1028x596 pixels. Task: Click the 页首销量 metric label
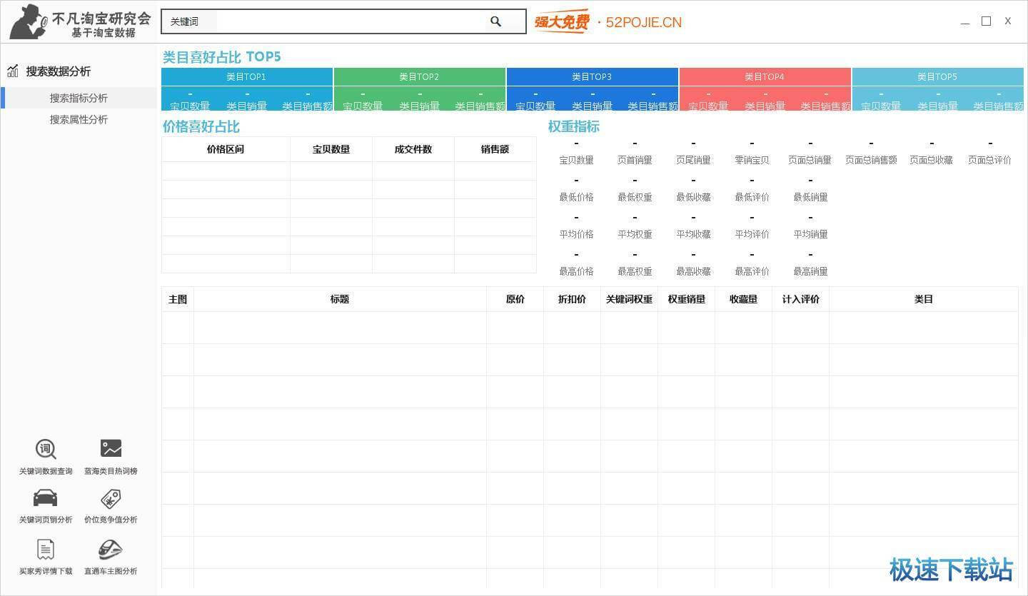(635, 160)
